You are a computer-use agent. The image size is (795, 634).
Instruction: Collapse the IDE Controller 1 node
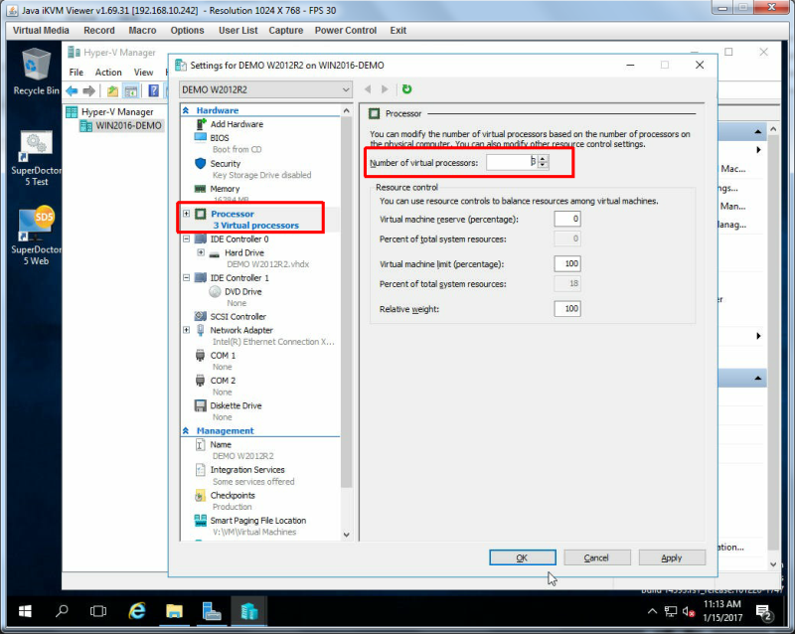187,277
